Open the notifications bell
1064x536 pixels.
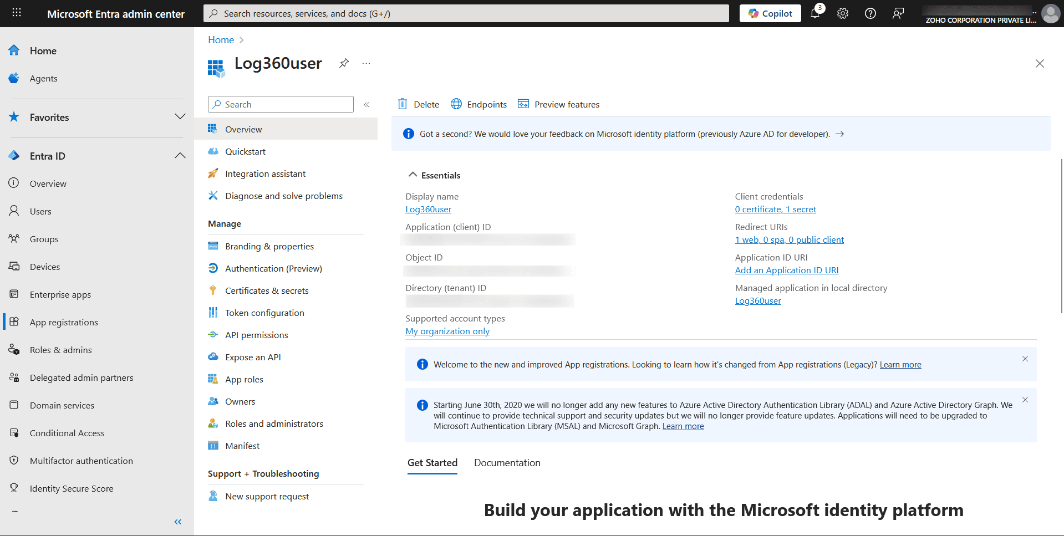coord(814,13)
